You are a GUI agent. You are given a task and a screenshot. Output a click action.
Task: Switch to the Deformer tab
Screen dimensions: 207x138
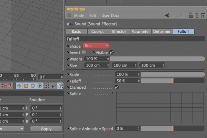(162, 31)
